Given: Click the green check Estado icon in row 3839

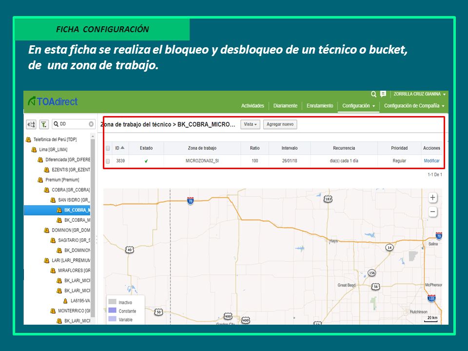Looking at the screenshot, I should [146, 161].
